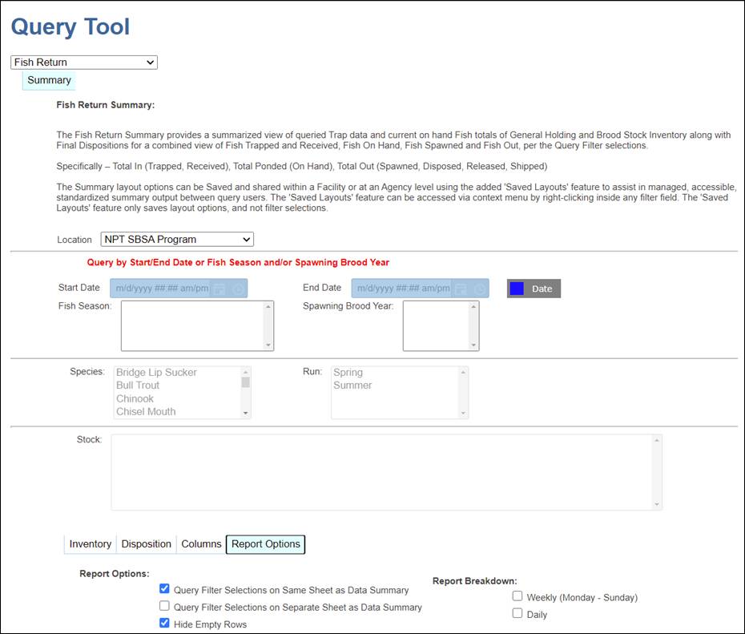Open the End Date calendar picker icon
The image size is (745, 634).
point(461,289)
